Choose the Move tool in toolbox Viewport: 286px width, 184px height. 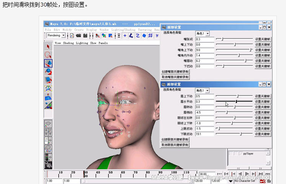[48, 63]
